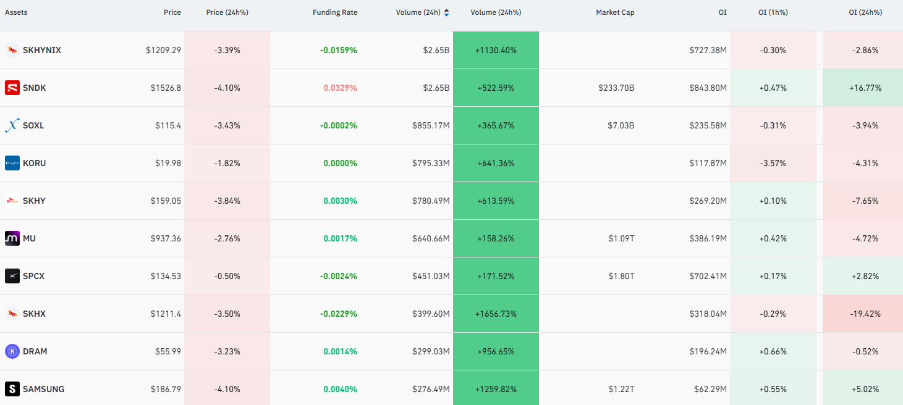
Task: Click the purple DRAM logo icon
Action: tap(12, 351)
